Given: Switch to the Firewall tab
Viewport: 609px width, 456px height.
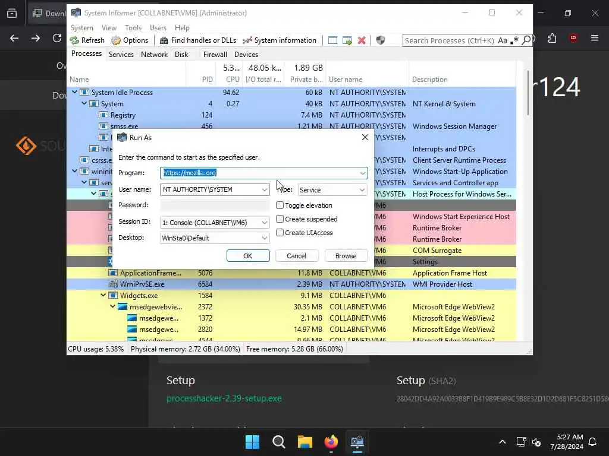Looking at the screenshot, I should pos(215,54).
